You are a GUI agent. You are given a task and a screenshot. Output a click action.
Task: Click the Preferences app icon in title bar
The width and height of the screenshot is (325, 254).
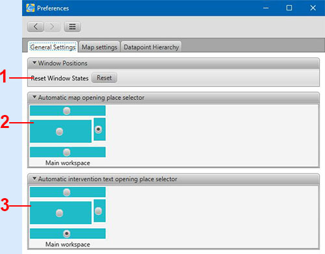(31, 8)
